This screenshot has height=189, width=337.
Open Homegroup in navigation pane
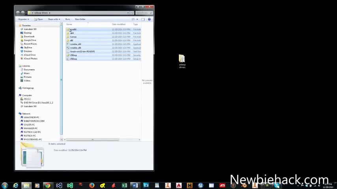28,88
